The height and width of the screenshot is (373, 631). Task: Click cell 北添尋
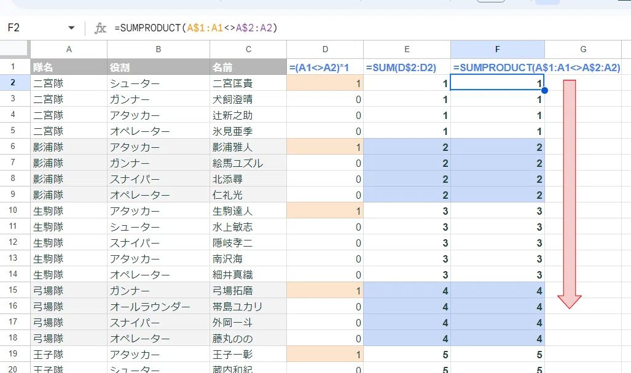248,179
